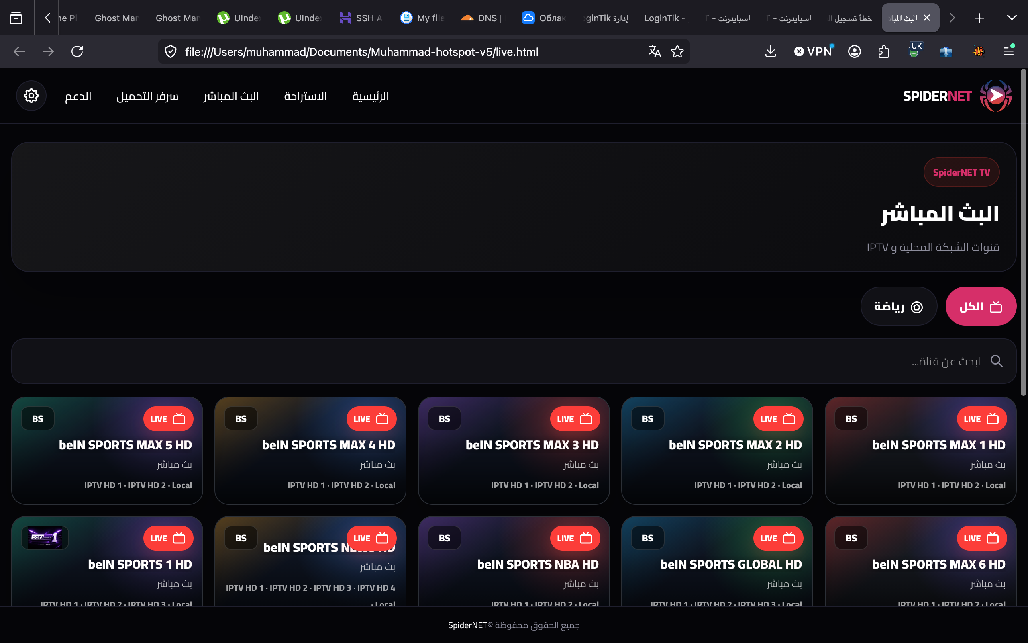Click the browser address bar URL
Screen dimensions: 1028x643
361,52
